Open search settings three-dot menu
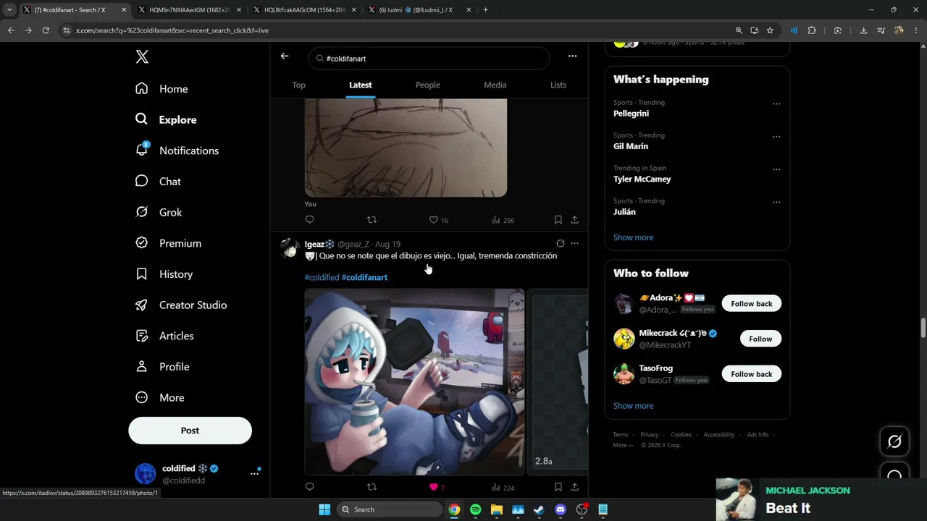Image resolution: width=927 pixels, height=521 pixels. (x=572, y=56)
